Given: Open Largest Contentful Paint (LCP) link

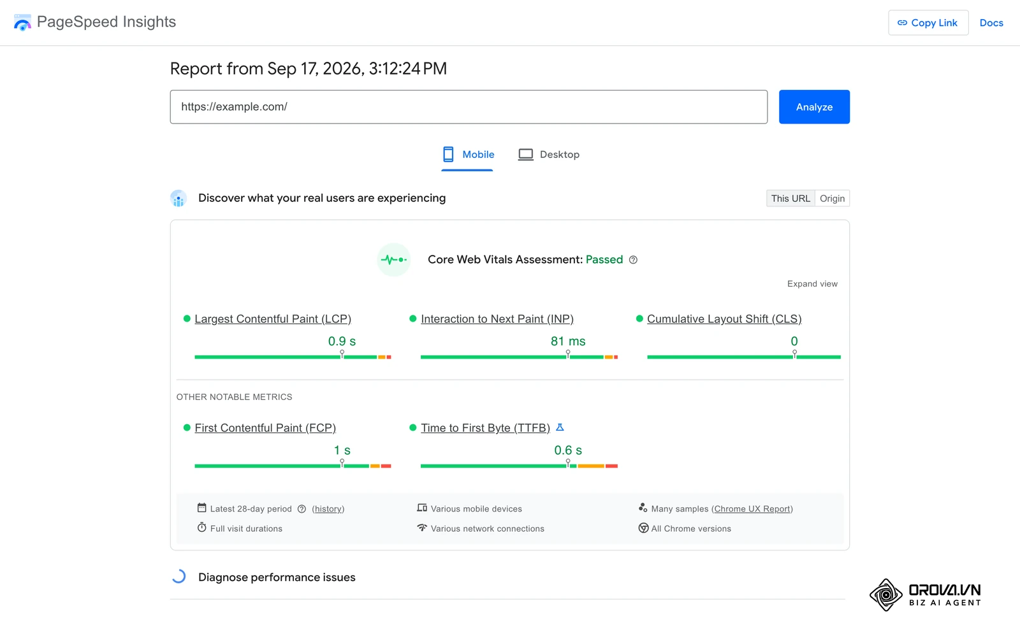Looking at the screenshot, I should [x=273, y=319].
